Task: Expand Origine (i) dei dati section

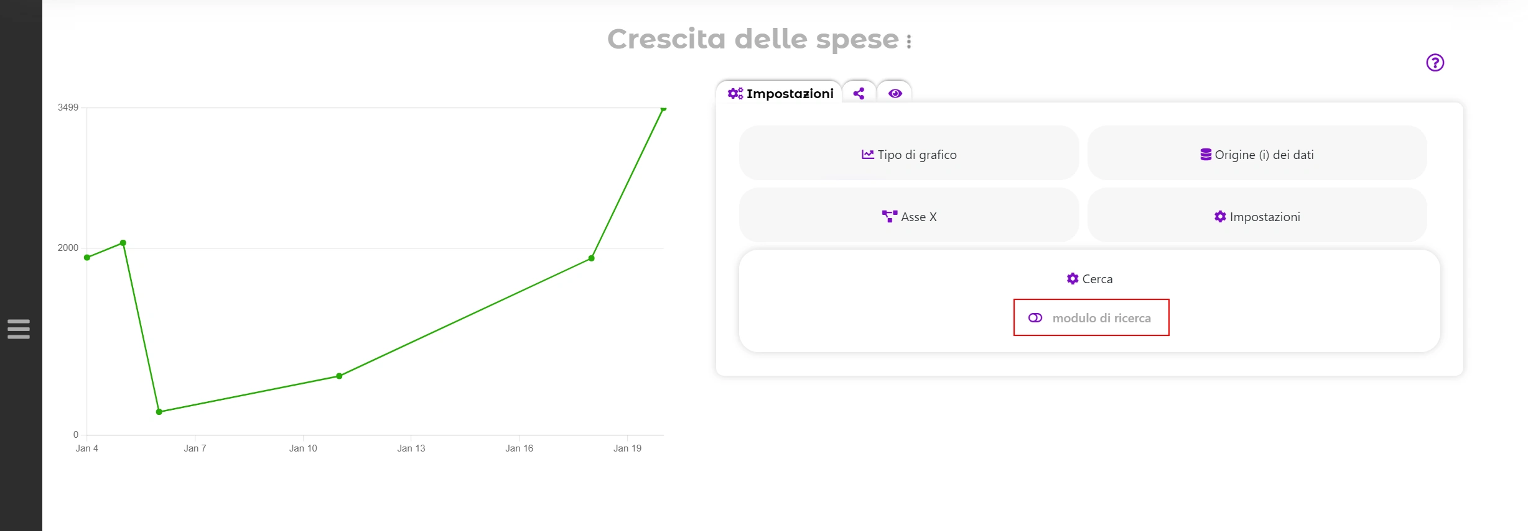Action: pos(1257,153)
